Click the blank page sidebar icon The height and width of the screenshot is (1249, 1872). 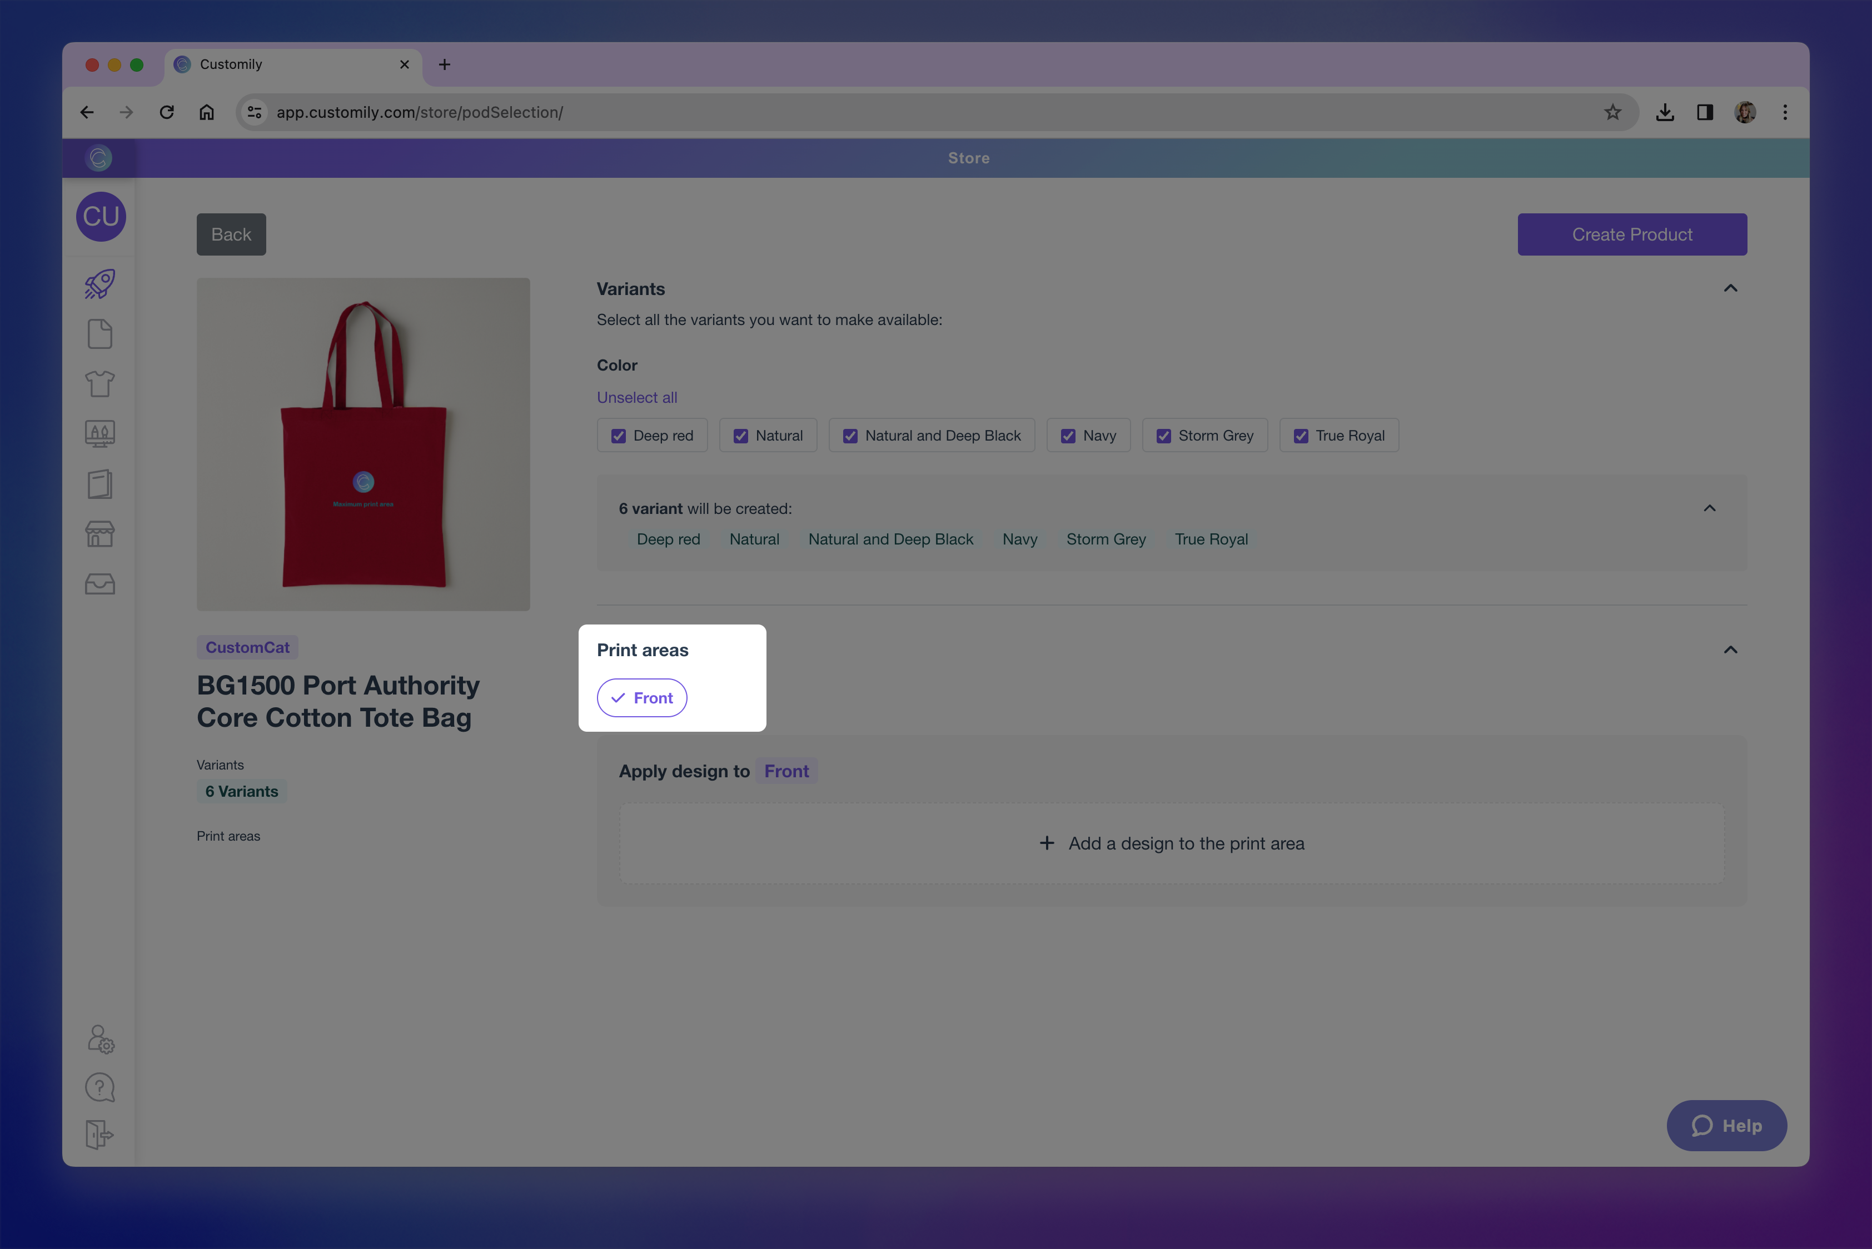[x=99, y=334]
